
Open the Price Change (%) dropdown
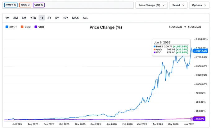coord(151,5)
